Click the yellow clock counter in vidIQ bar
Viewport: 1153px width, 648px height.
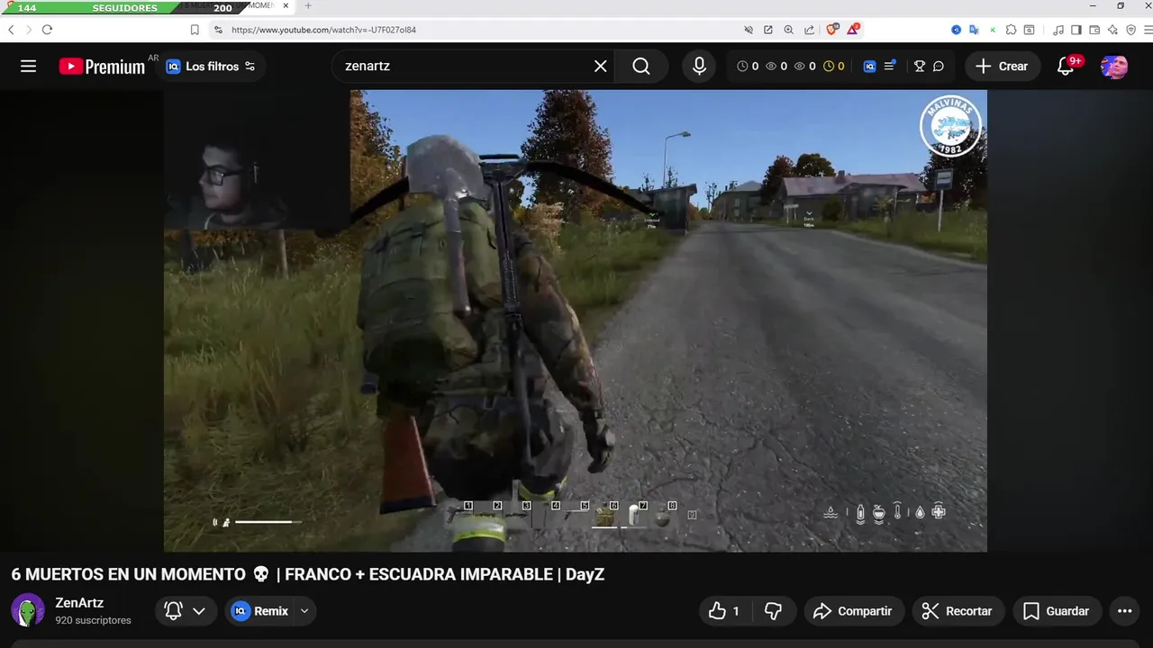834,67
